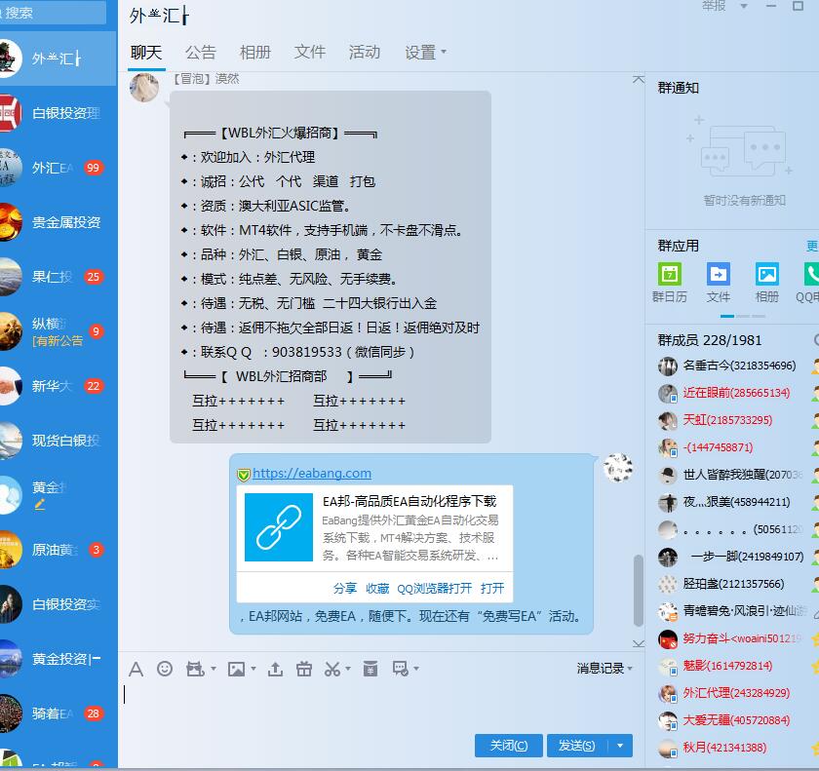
Task: Open the font style (A) tool
Action: [136, 669]
